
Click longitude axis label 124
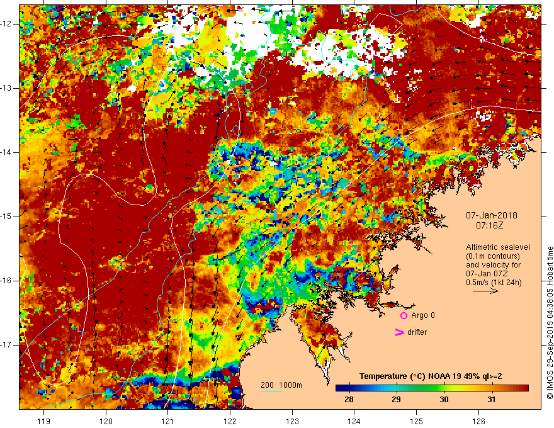354,421
